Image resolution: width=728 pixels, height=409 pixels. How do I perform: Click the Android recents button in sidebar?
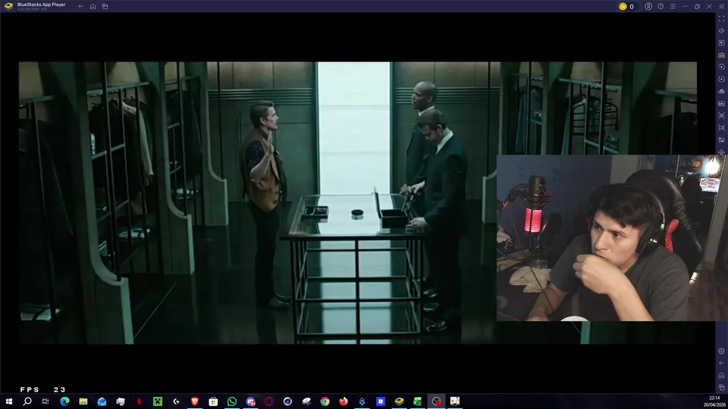(722, 387)
